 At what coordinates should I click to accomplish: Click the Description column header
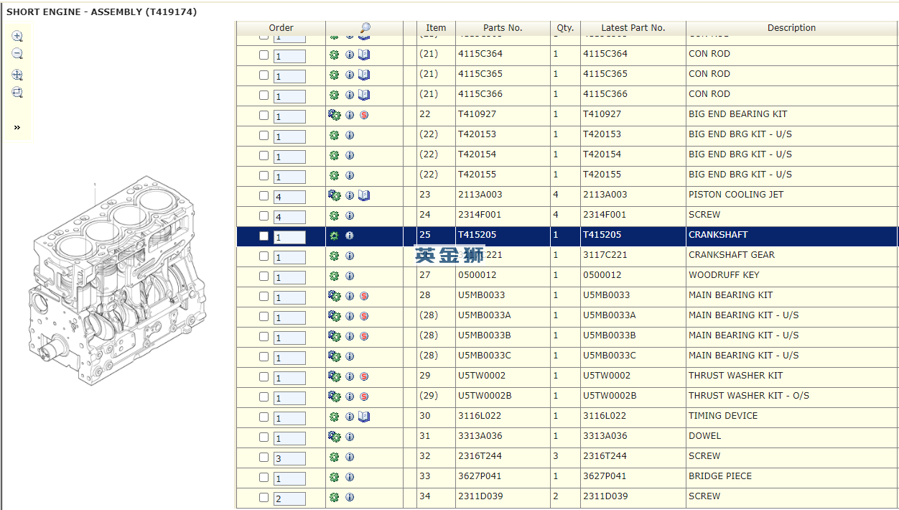coord(791,28)
